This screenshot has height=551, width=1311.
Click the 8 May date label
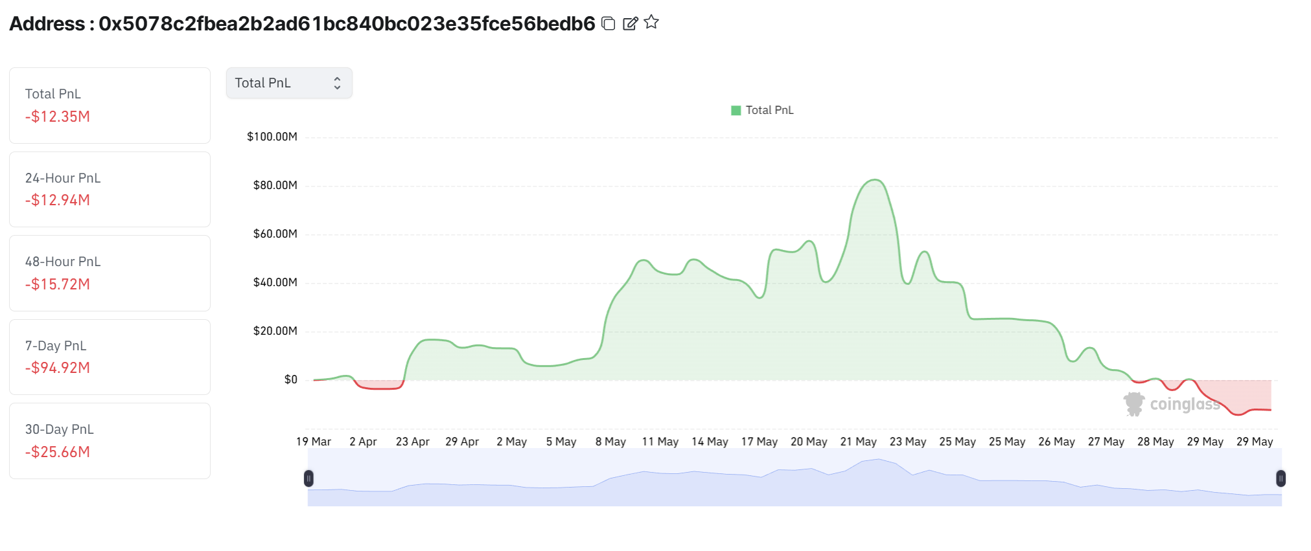tap(610, 442)
